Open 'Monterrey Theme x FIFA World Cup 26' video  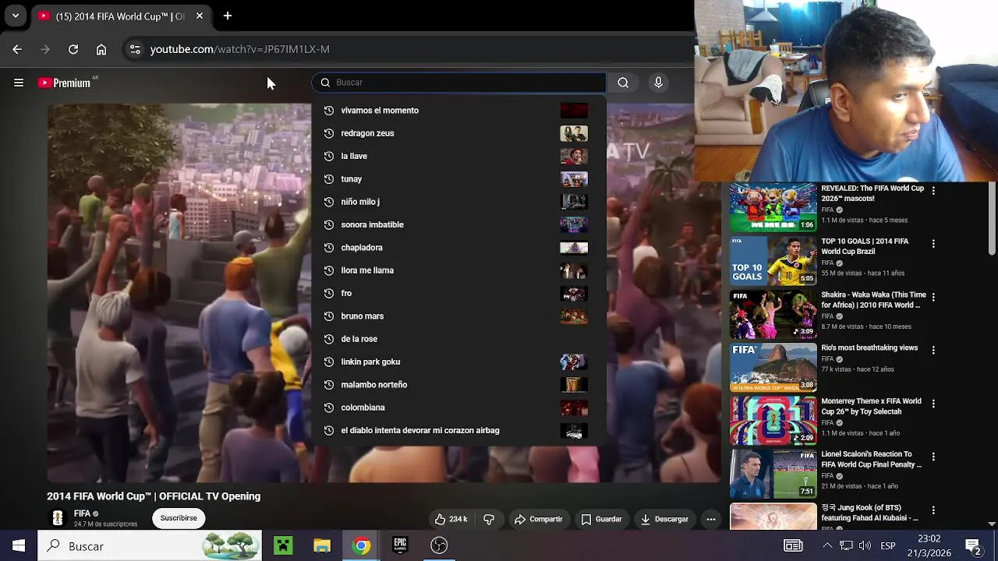(871, 406)
